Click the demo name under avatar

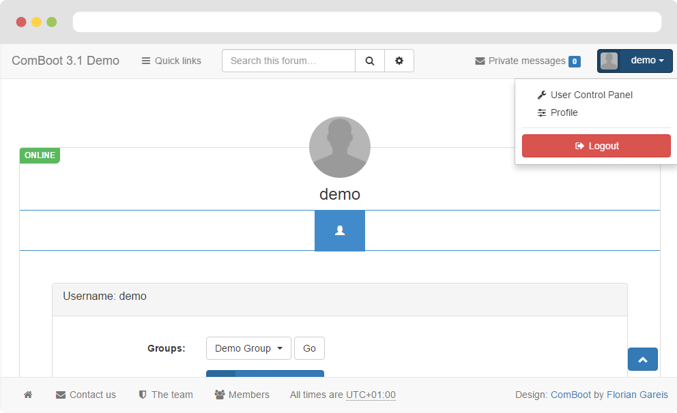(x=340, y=194)
